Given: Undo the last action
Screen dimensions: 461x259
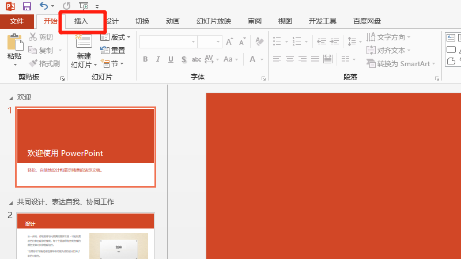Looking at the screenshot, I should [44, 6].
